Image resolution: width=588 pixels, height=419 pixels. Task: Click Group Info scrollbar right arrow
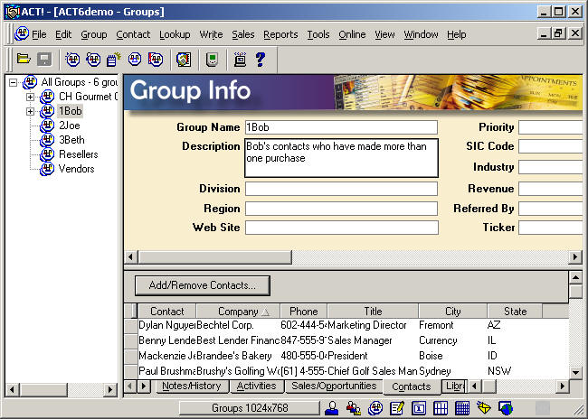(x=575, y=257)
